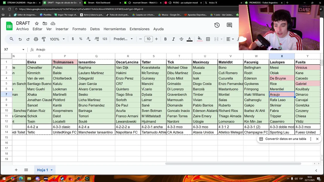View cloud save status

(x=53, y=23)
